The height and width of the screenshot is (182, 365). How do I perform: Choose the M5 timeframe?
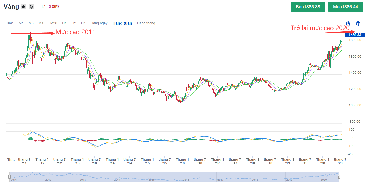tap(31, 23)
